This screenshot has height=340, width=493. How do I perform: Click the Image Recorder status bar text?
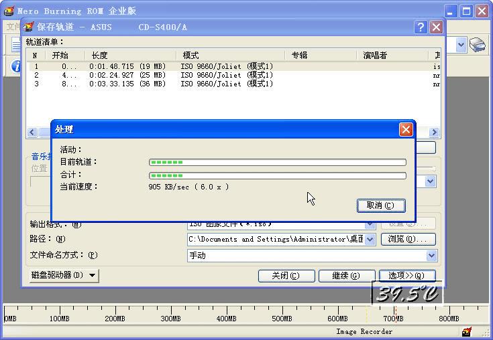click(364, 331)
